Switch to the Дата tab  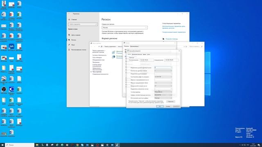(x=149, y=54)
